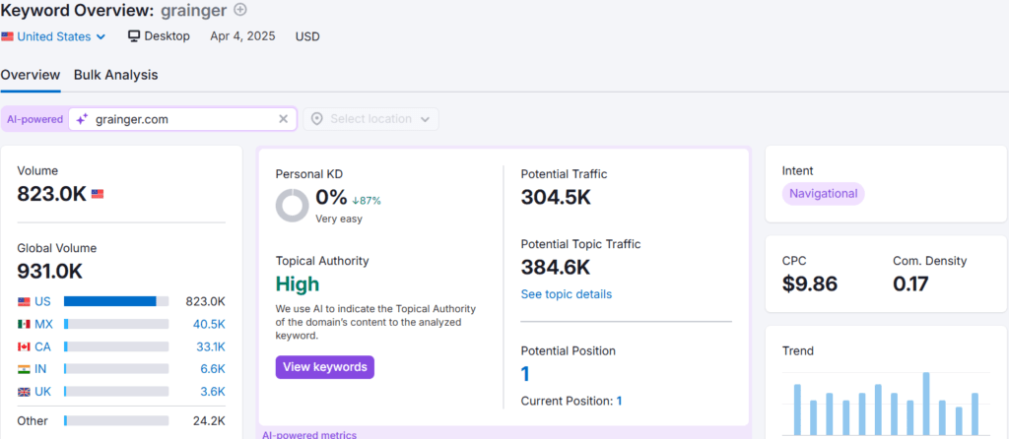1009x439 pixels.
Task: Click the grainger.com domain input field
Action: click(182, 119)
